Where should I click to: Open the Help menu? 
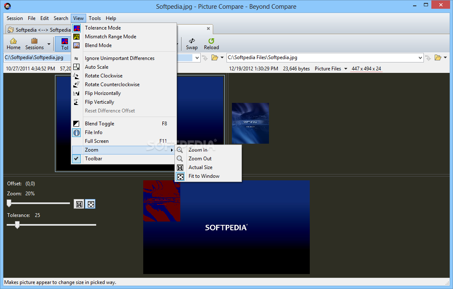click(111, 18)
